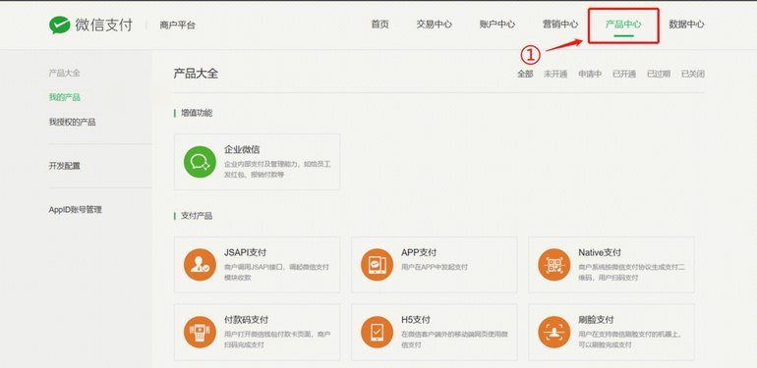Click the 支付产品 section heading

(197, 216)
